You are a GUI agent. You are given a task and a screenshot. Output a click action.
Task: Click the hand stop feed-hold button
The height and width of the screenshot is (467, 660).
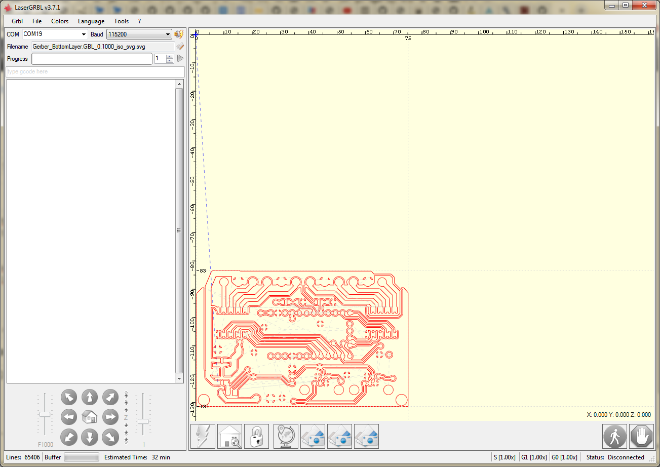(642, 436)
